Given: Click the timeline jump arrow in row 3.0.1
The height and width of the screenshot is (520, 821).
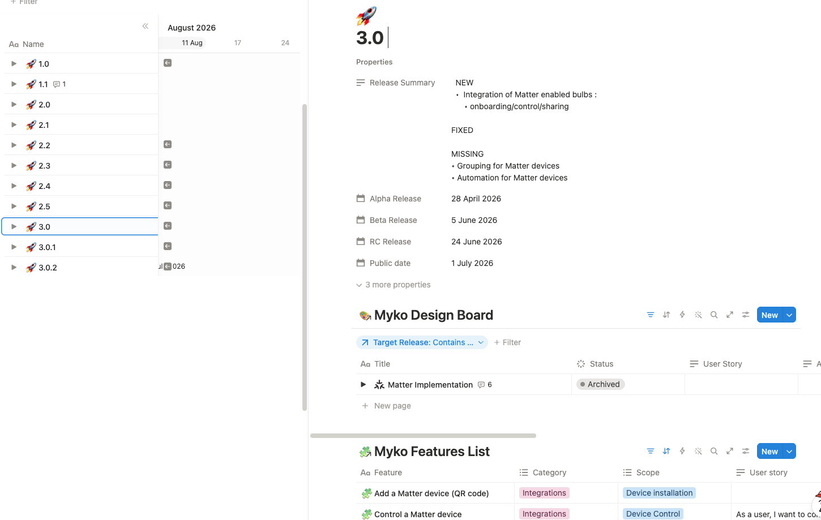Looking at the screenshot, I should 168,246.
